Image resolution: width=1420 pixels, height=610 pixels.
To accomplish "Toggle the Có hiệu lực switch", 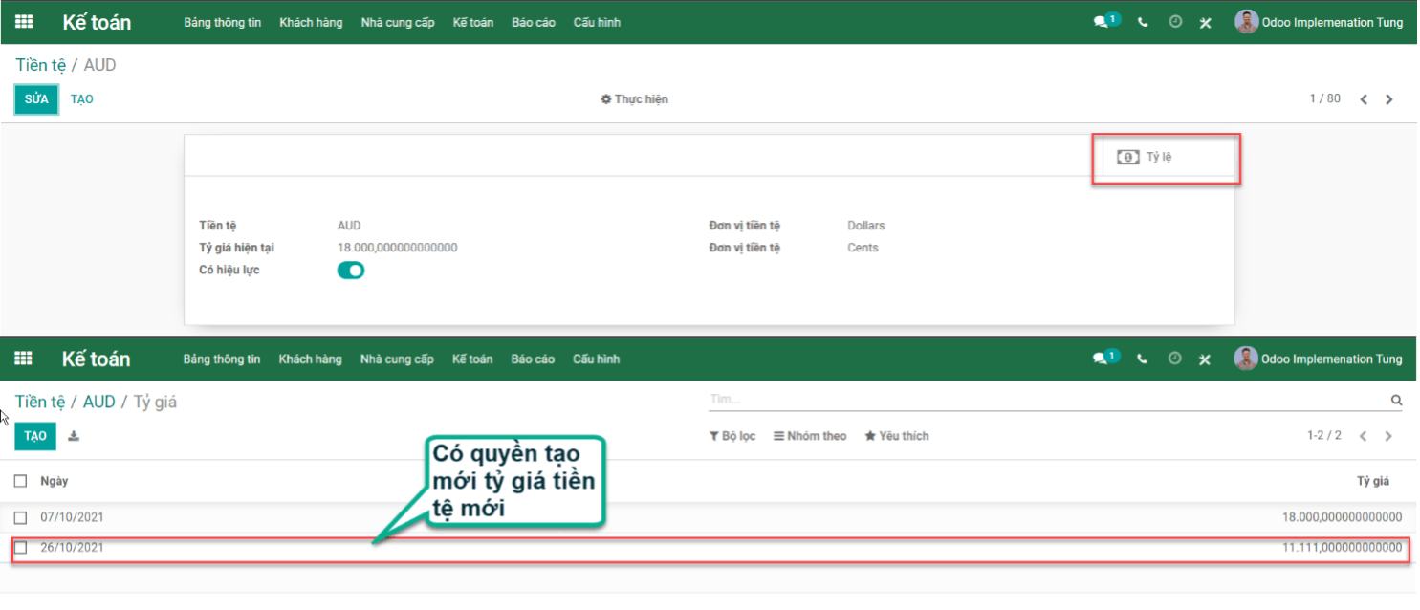I will [x=351, y=271].
